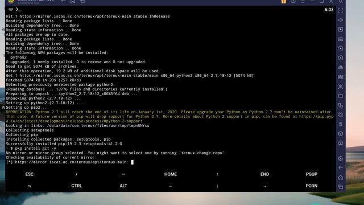Click 'Successfully installed pip-19.2.3 setuptools-41.2.0' line
Screen dimensions: 364x205
pos(64,144)
